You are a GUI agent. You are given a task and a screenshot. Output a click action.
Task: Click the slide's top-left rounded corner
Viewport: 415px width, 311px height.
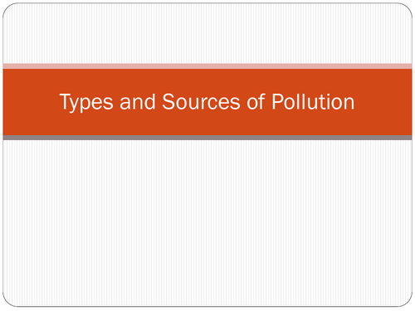point(7,8)
